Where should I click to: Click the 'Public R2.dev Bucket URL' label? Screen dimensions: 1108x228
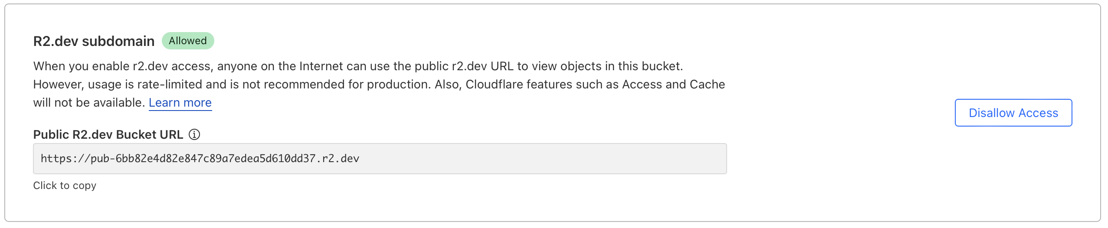coord(108,134)
